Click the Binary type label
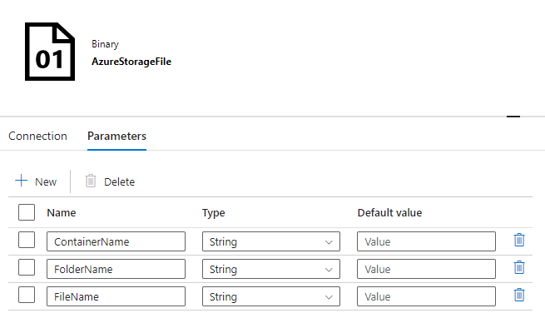This screenshot has height=318, width=545. coord(106,44)
